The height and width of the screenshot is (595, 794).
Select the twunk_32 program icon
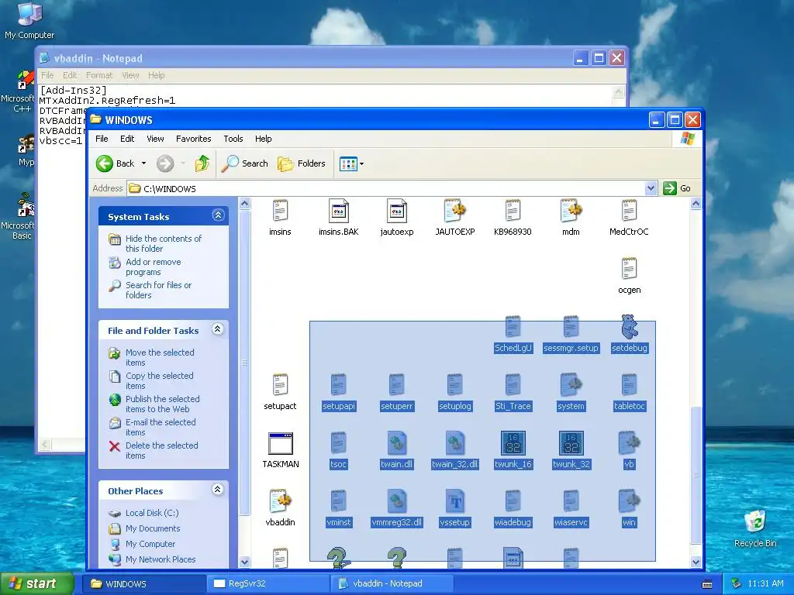(571, 443)
